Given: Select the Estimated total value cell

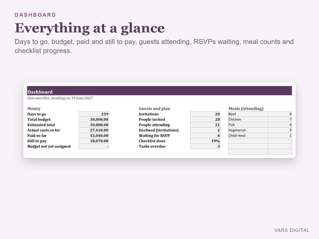Looking at the screenshot, I should pos(94,125).
